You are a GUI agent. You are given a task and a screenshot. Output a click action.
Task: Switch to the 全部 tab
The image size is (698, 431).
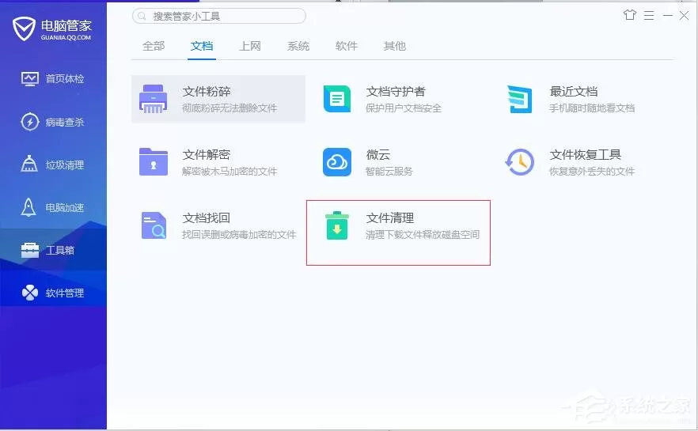coord(154,46)
